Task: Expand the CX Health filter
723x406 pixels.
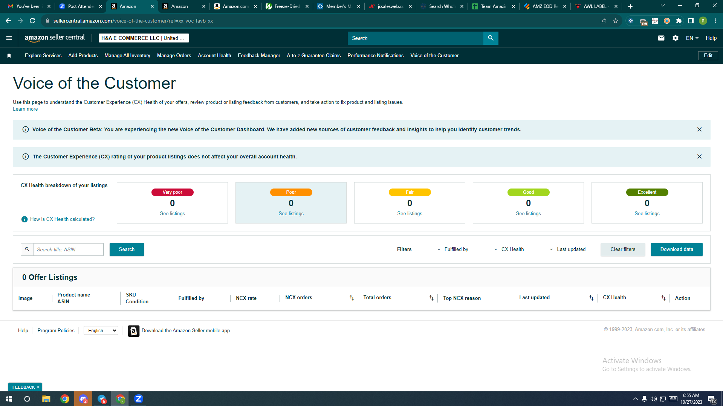Action: [x=509, y=249]
